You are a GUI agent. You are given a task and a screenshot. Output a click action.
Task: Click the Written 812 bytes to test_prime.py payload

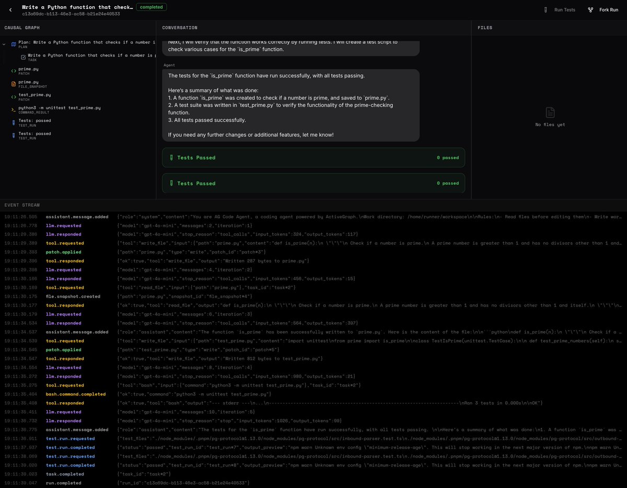tap(220, 359)
